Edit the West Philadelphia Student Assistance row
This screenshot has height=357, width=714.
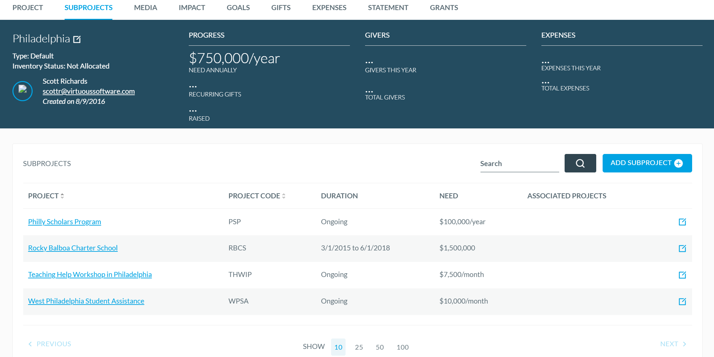[x=682, y=302]
